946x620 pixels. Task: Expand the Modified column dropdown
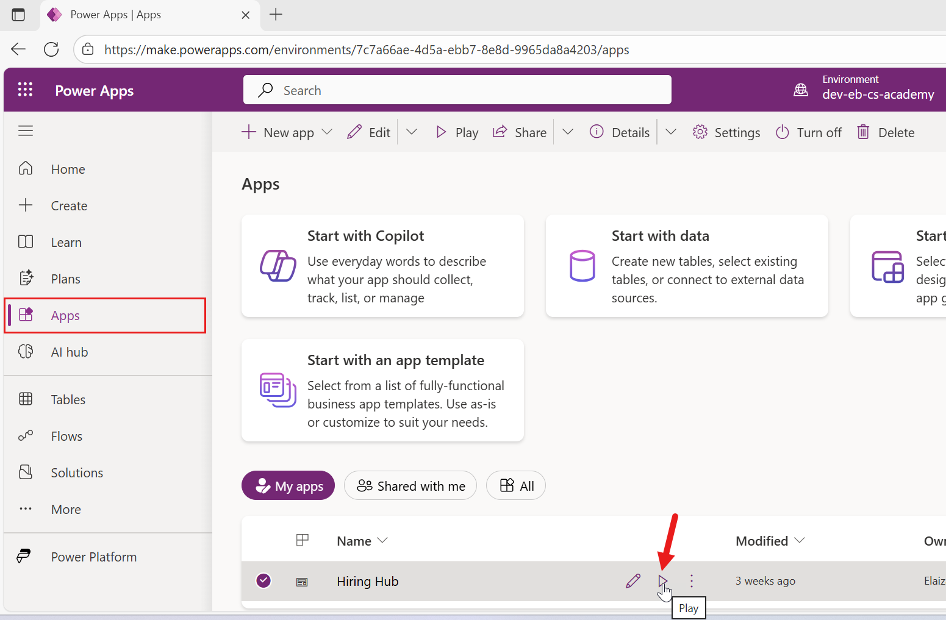tap(800, 540)
